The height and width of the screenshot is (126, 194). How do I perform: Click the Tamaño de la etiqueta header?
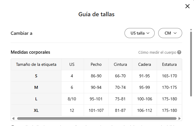pos(36,64)
